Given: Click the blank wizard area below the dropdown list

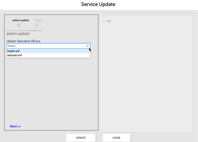Looking at the screenshot, I should [x=51, y=89].
